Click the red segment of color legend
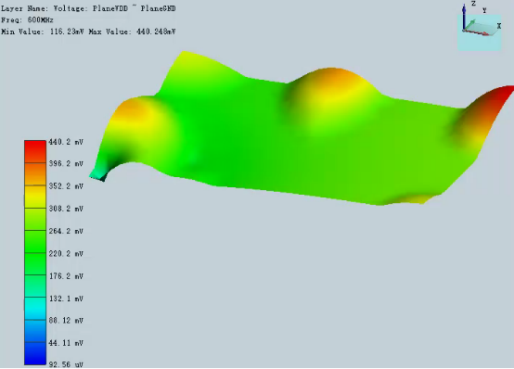 (35, 151)
